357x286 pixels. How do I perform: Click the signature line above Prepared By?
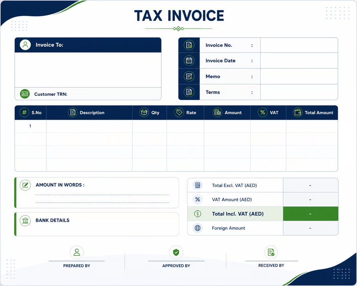[77, 261]
